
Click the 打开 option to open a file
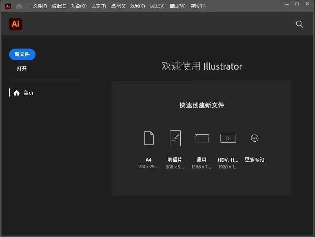tap(22, 68)
